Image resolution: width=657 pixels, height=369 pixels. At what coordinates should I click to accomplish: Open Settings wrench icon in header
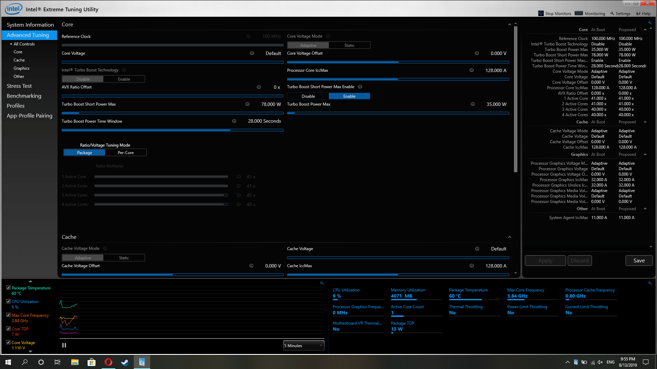[612, 13]
